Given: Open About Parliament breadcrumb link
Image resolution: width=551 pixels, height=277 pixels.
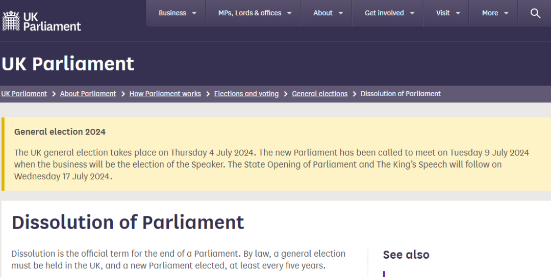Looking at the screenshot, I should click(88, 94).
